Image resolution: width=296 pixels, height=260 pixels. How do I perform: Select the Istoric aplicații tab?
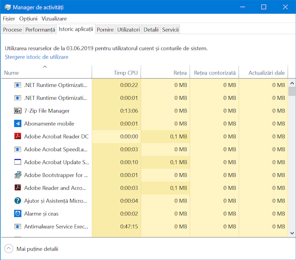click(x=76, y=29)
